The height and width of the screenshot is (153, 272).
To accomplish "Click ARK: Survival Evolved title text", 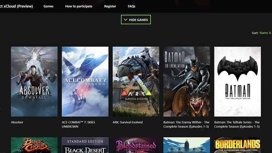I will (x=127, y=122).
